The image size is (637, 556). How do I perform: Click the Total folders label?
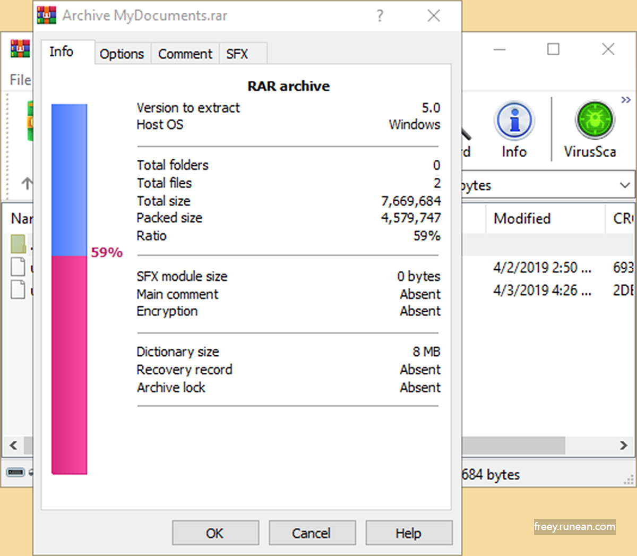point(173,165)
